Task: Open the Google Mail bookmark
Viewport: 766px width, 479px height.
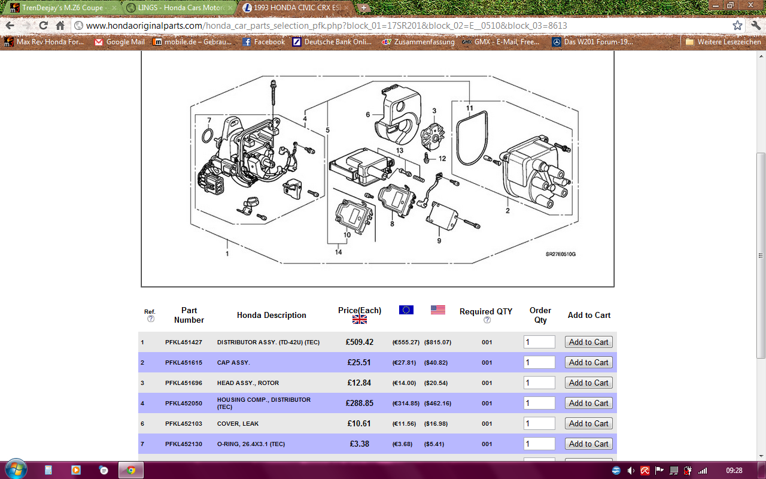Action: pos(120,42)
